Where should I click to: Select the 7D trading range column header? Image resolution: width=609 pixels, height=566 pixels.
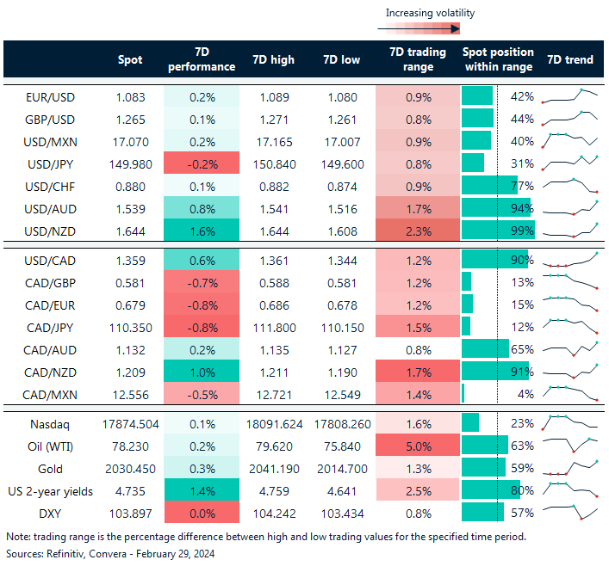[418, 59]
